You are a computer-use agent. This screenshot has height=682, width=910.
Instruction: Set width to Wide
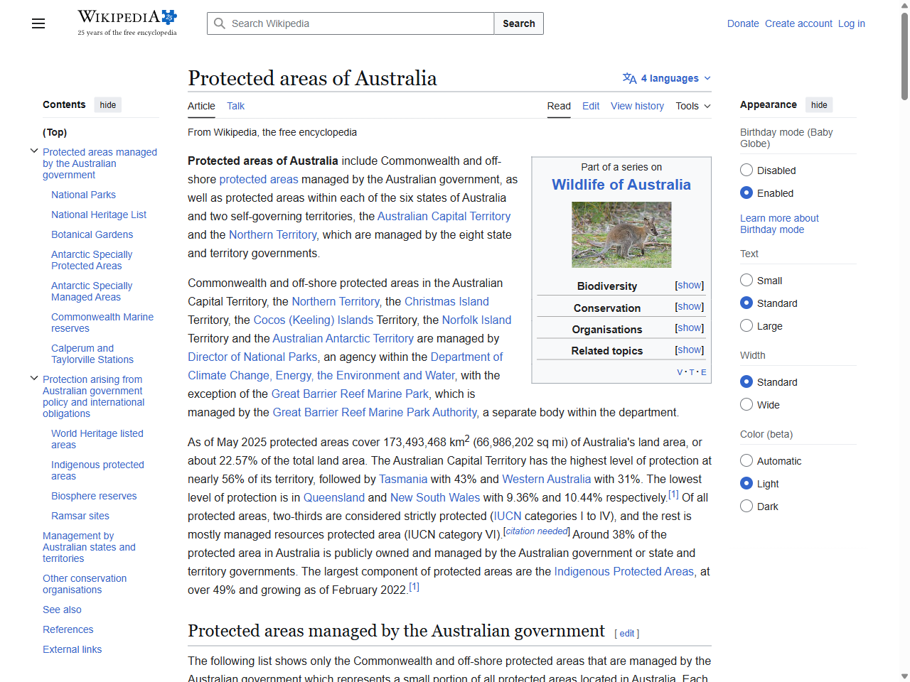pyautogui.click(x=746, y=404)
